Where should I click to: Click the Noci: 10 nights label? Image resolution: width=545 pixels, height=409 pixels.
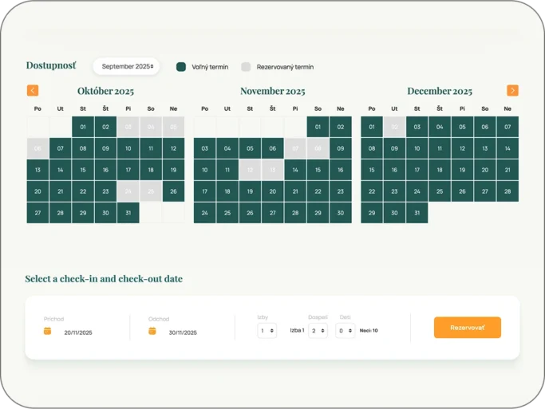click(x=369, y=331)
